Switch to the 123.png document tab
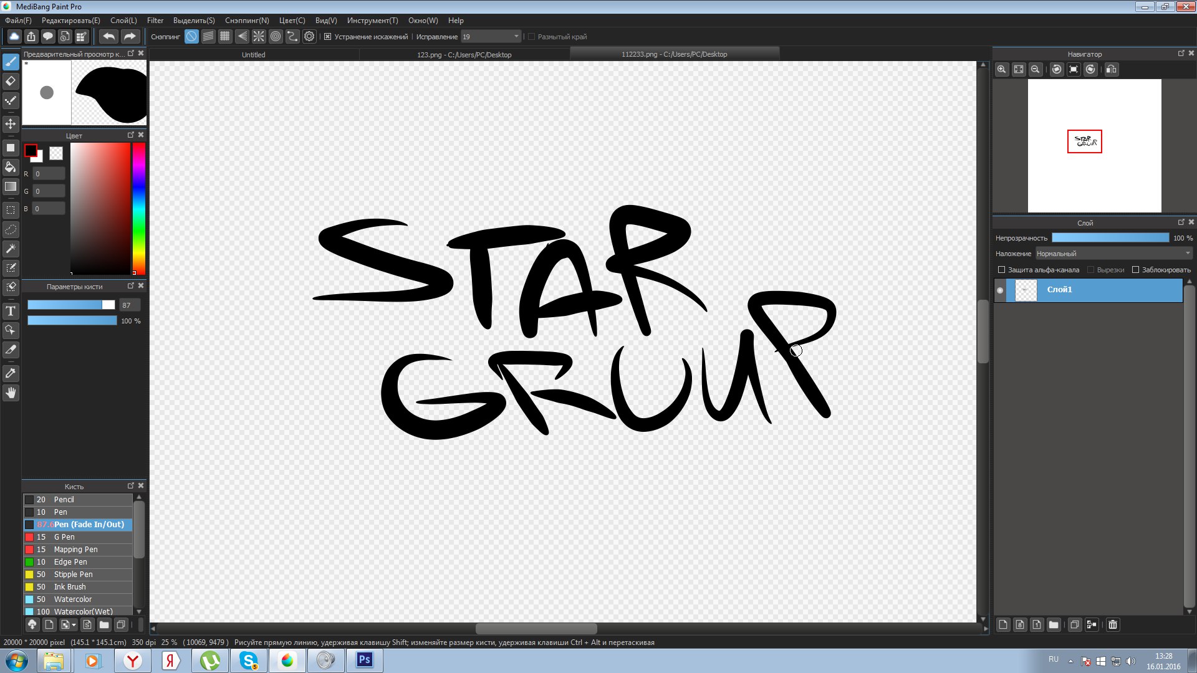1197x673 pixels. (464, 55)
